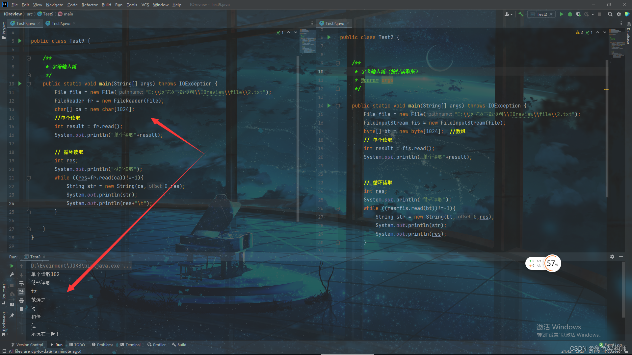This screenshot has width=632, height=355.
Task: Go to previous highlighted issue in Test9
Action: tap(289, 32)
